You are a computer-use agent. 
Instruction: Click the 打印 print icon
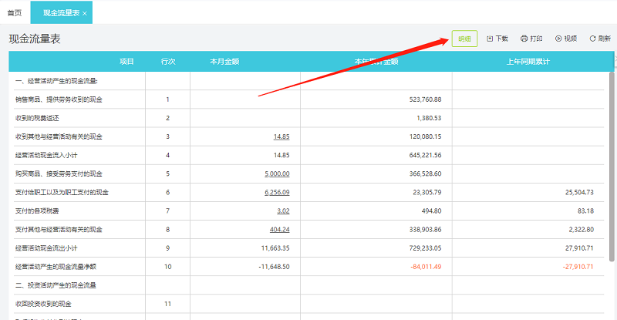tap(524, 39)
